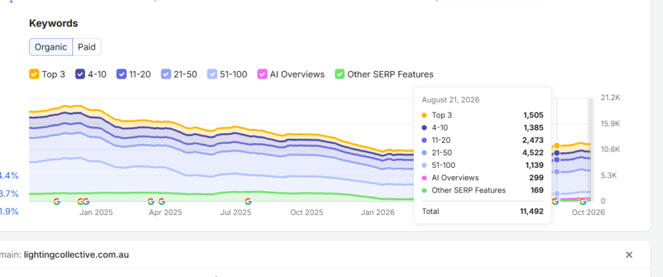Click the Apr 2025 axis label
Image resolution: width=663 pixels, height=277 pixels.
[x=165, y=212]
